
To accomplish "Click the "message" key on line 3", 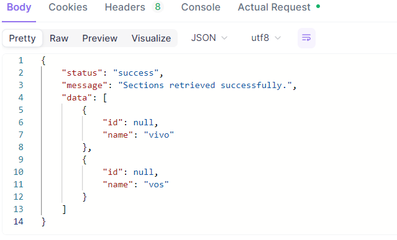I will coord(84,86).
